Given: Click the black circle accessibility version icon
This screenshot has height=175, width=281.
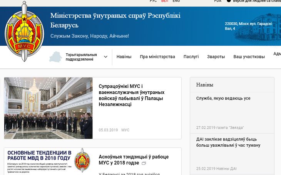Looking at the screenshot, I should tap(229, 1).
